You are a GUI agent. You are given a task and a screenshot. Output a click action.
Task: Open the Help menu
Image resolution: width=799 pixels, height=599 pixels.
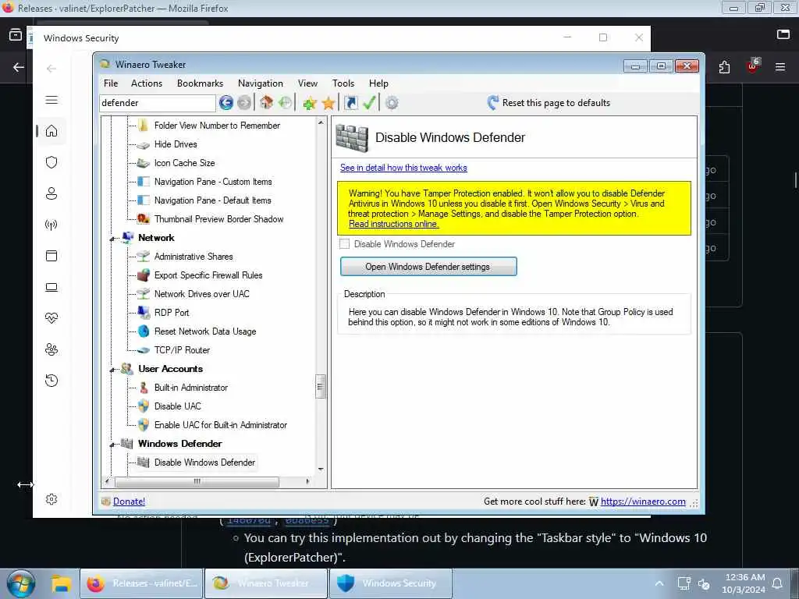378,83
